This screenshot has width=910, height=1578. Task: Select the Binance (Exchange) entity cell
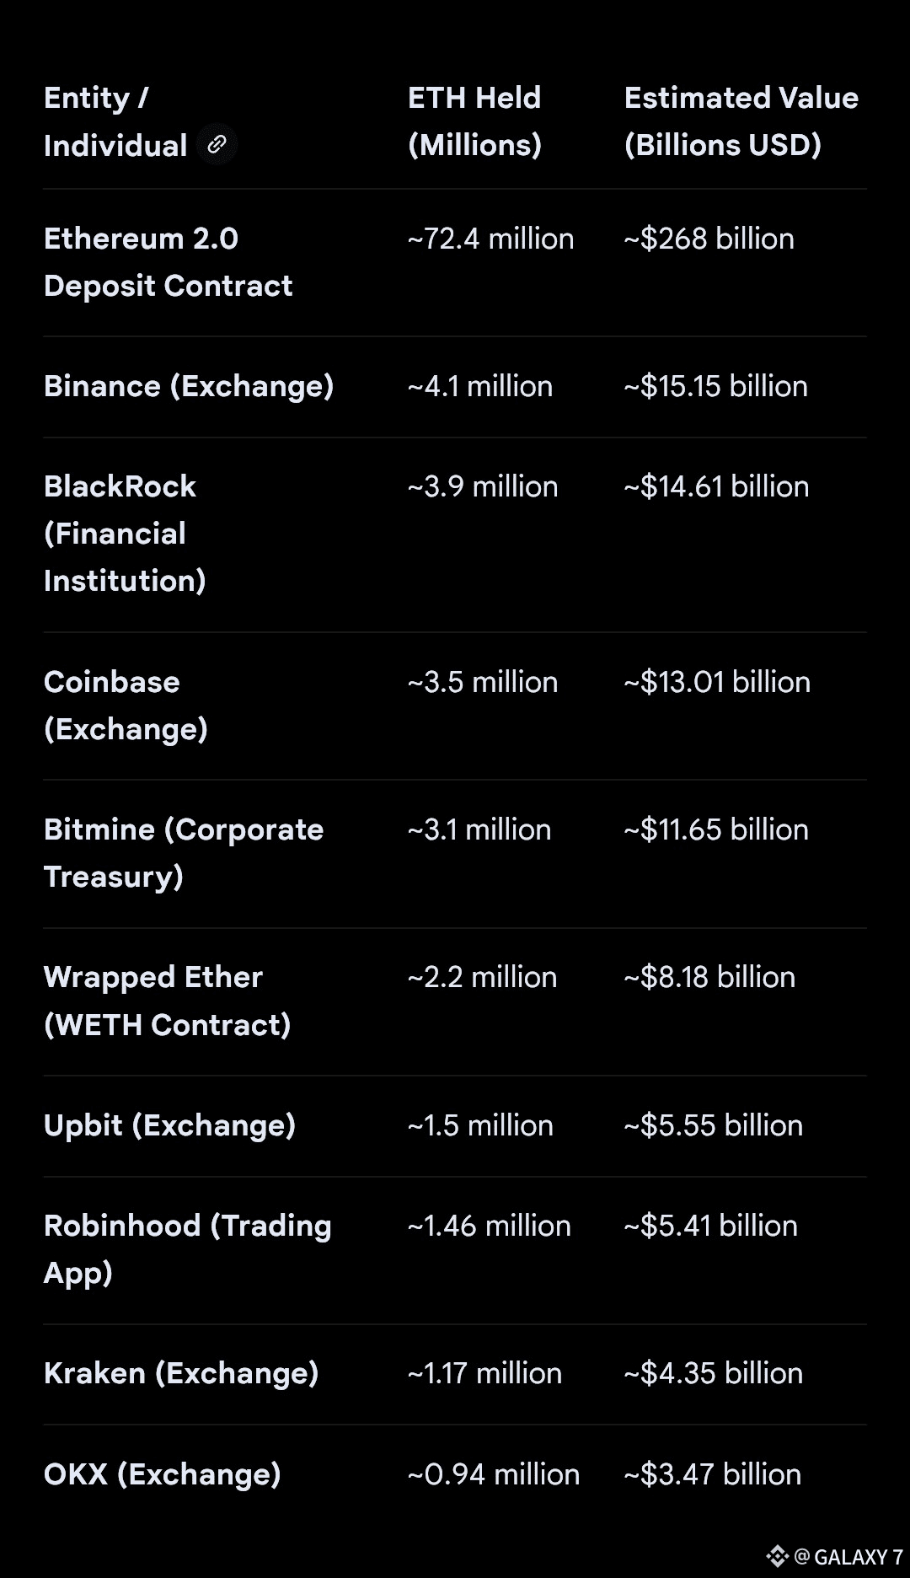pyautogui.click(x=189, y=386)
